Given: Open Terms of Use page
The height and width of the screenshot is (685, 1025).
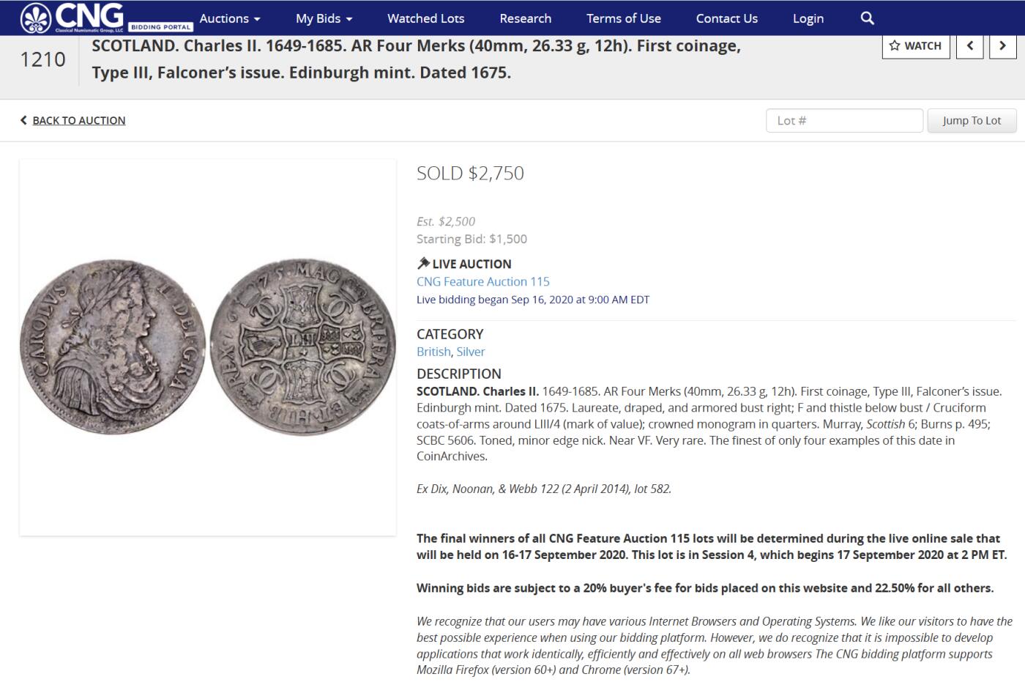Looking at the screenshot, I should tap(624, 18).
